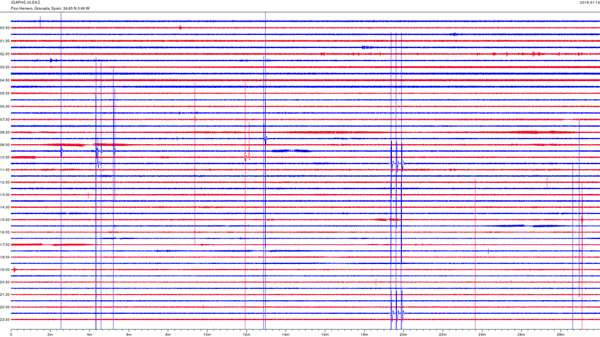Click the 18m axis label
600x337 pixels.
[x=364, y=335]
